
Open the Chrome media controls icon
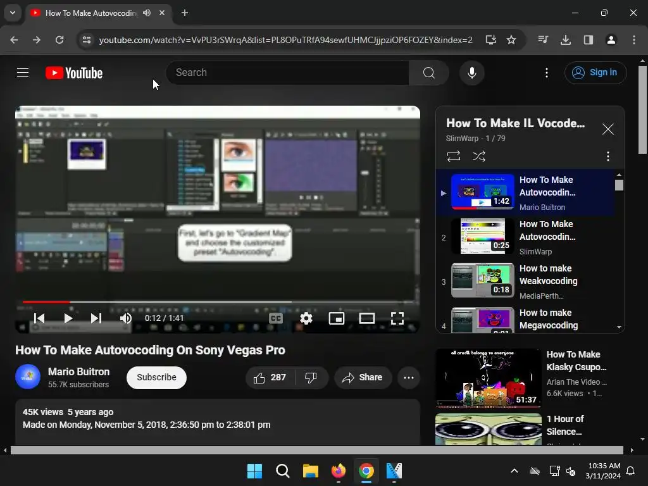pos(543,40)
